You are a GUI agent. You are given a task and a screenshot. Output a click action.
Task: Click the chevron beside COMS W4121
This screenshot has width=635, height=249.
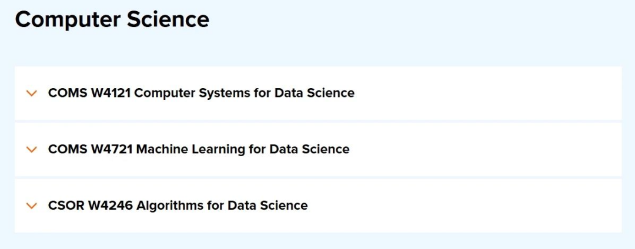click(32, 93)
